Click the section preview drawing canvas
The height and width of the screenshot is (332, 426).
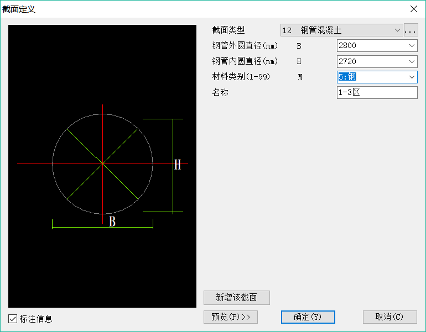click(102, 166)
